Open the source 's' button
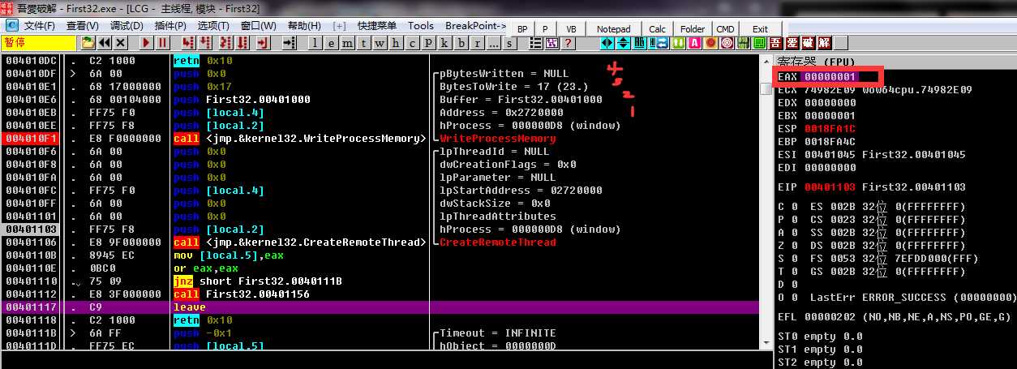The width and height of the screenshot is (1017, 369). [509, 43]
